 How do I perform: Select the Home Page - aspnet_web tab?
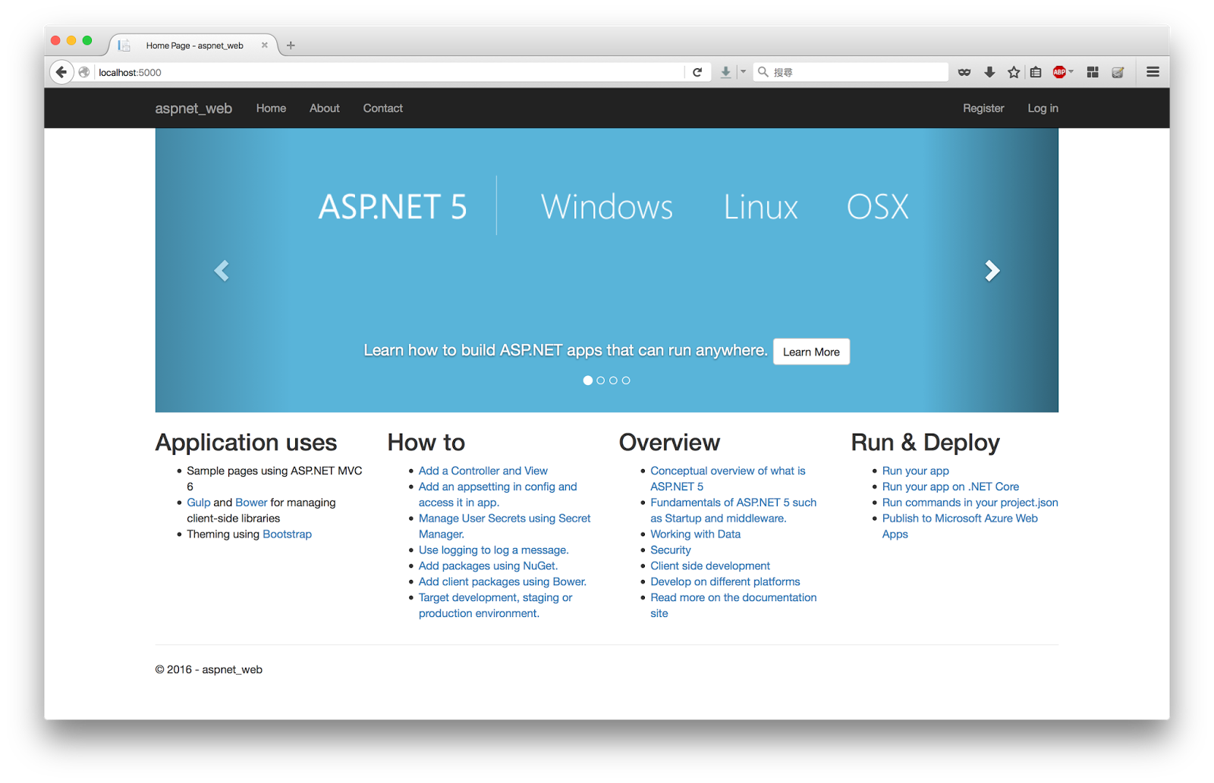(x=194, y=45)
